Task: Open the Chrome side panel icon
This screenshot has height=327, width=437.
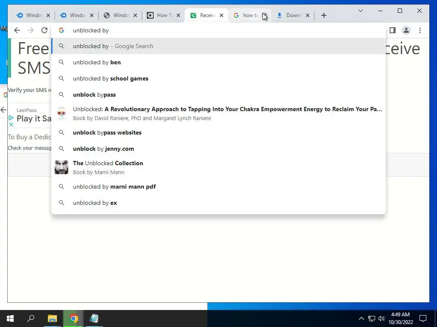Action: 393,30
